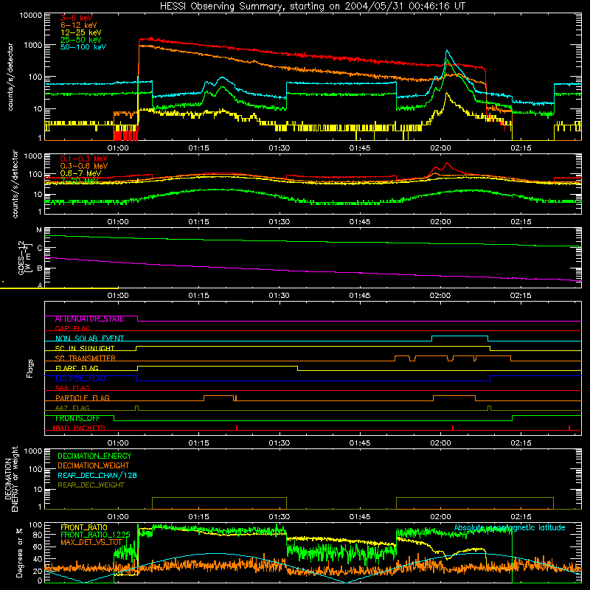Image resolution: width=590 pixels, height=590 pixels.
Task: Select the SC_IN_SUNLIGHT flag label
Action: 85,348
